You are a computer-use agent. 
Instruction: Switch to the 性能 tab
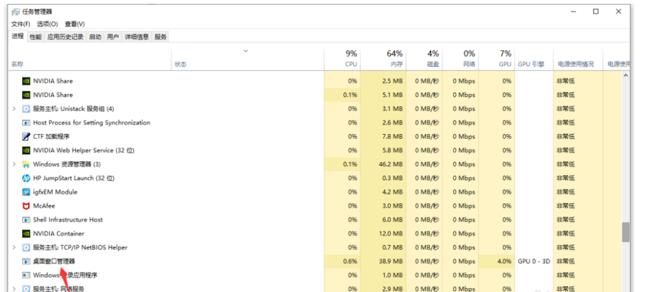click(x=36, y=37)
